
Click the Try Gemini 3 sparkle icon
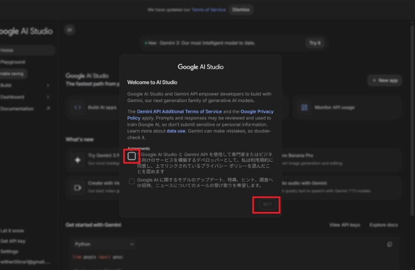click(77, 160)
